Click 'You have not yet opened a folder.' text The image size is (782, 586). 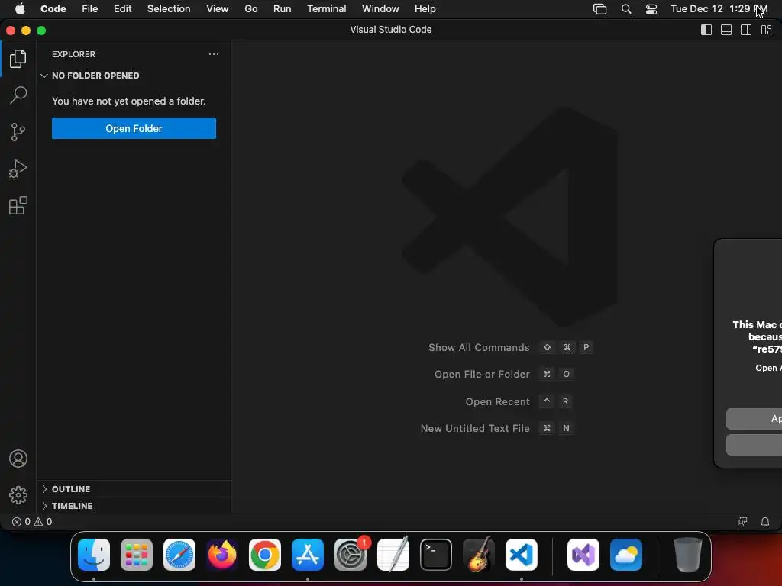pos(128,101)
